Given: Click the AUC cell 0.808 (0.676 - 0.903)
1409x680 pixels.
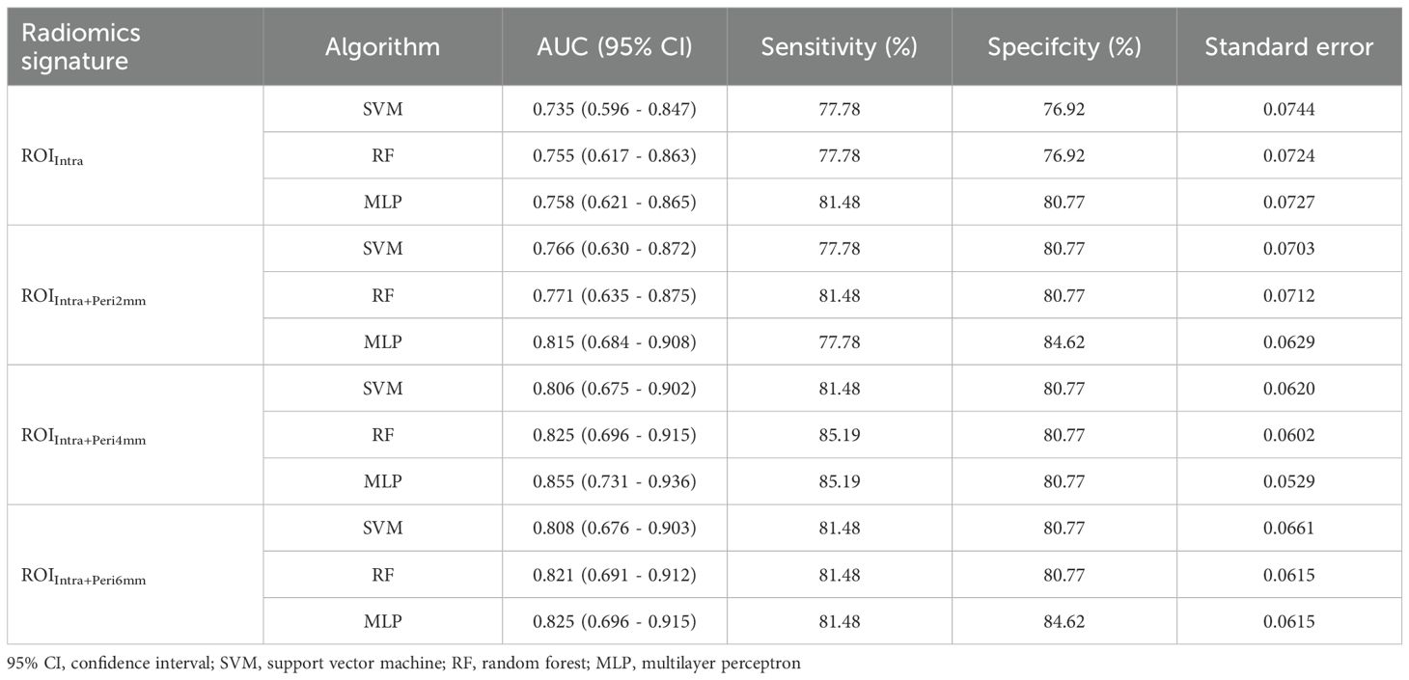Looking at the screenshot, I should (x=615, y=528).
